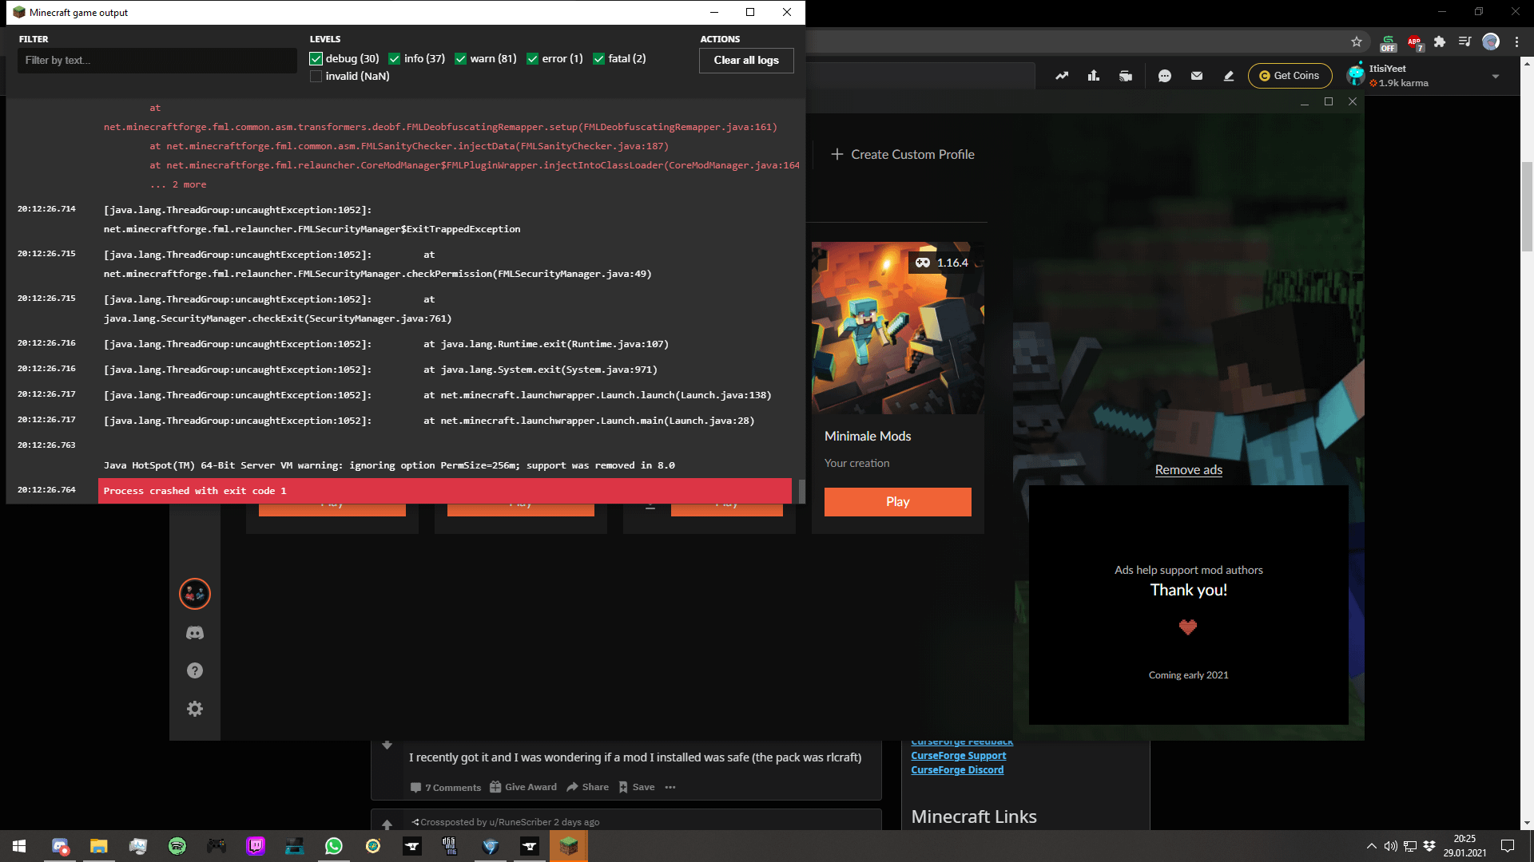Click the Get Coins button
This screenshot has width=1534, height=862.
click(1290, 76)
